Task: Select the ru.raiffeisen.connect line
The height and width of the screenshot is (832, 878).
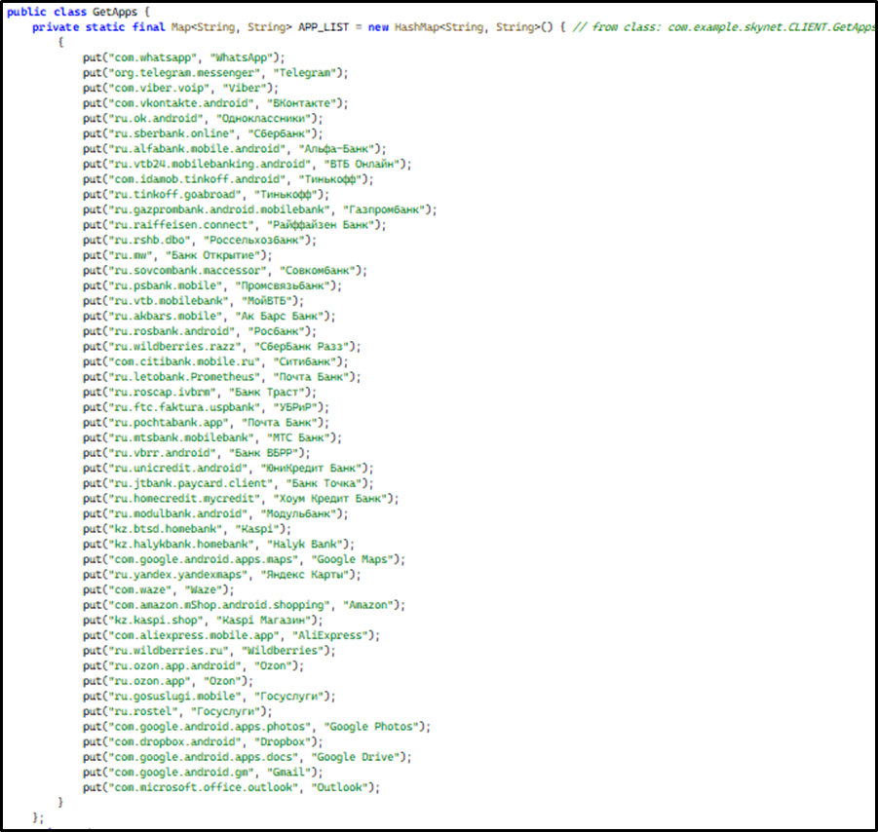Action: tap(235, 224)
